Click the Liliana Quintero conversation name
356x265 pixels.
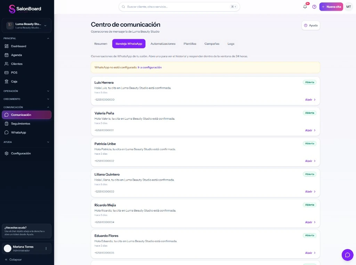pyautogui.click(x=107, y=174)
